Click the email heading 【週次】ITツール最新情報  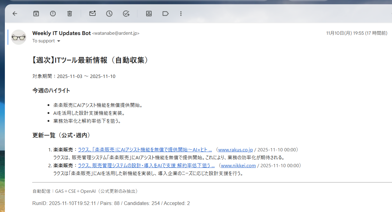pyautogui.click(x=91, y=60)
